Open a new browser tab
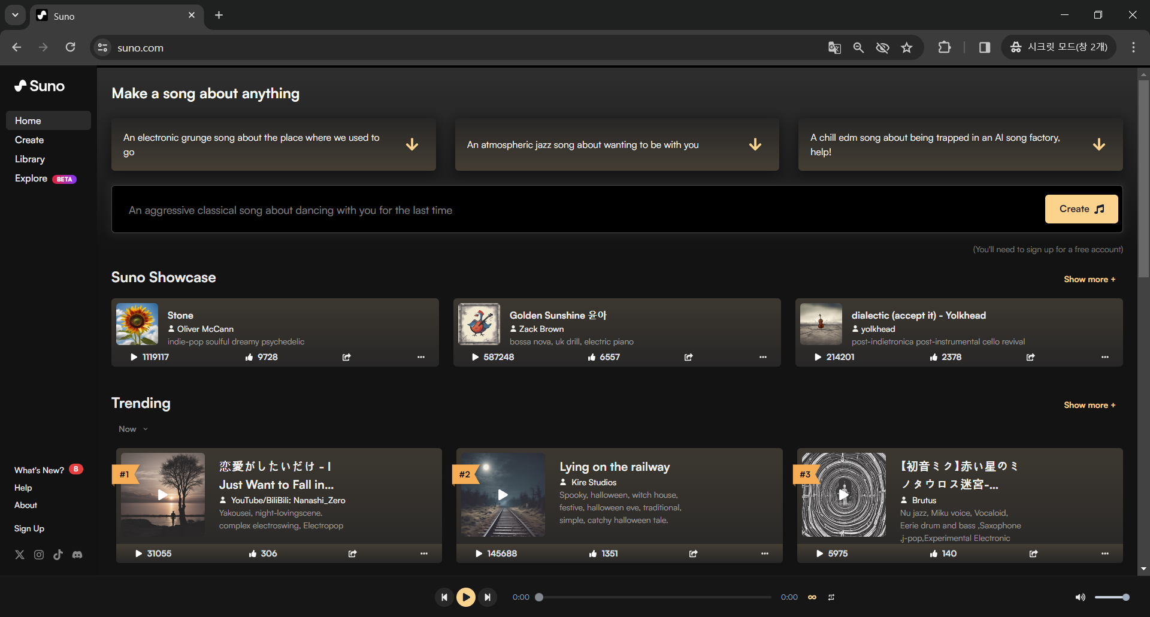The image size is (1150, 617). (x=219, y=15)
